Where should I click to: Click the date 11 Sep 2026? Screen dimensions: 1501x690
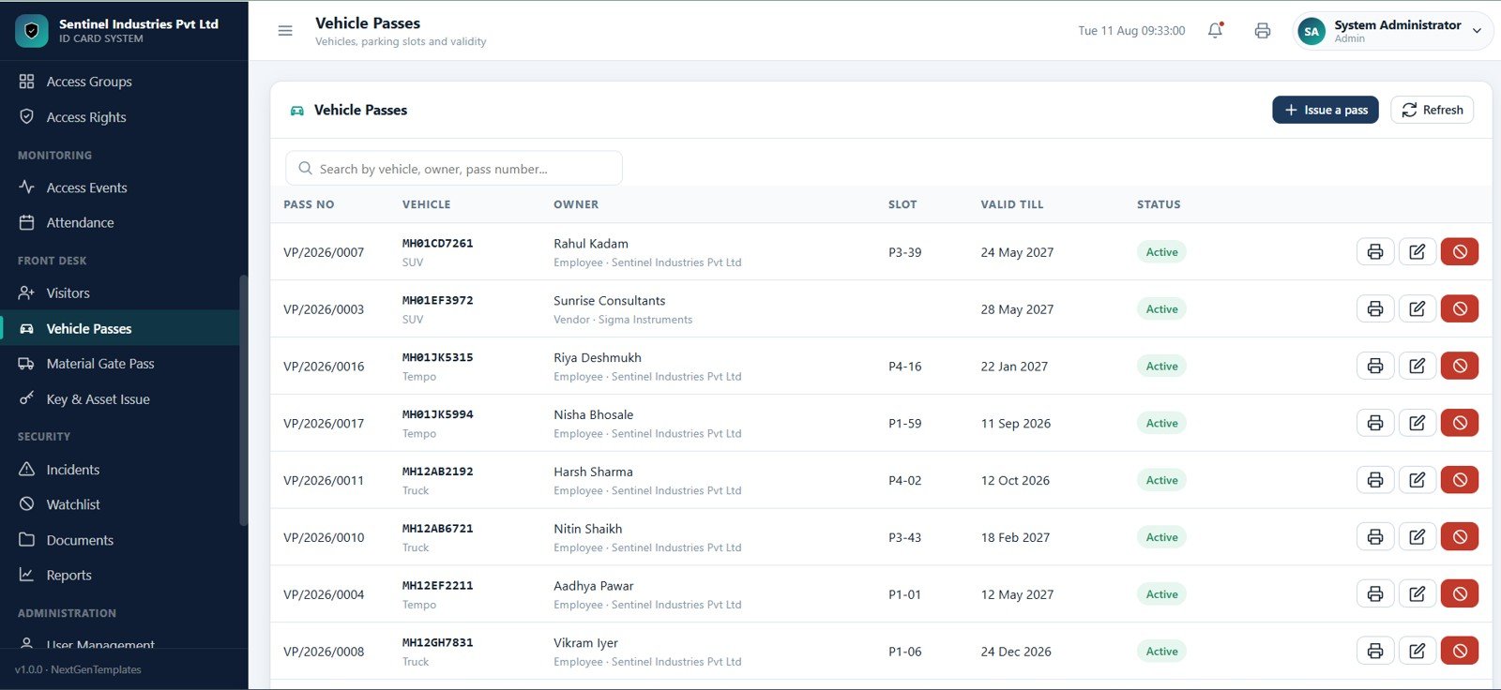1016,424
